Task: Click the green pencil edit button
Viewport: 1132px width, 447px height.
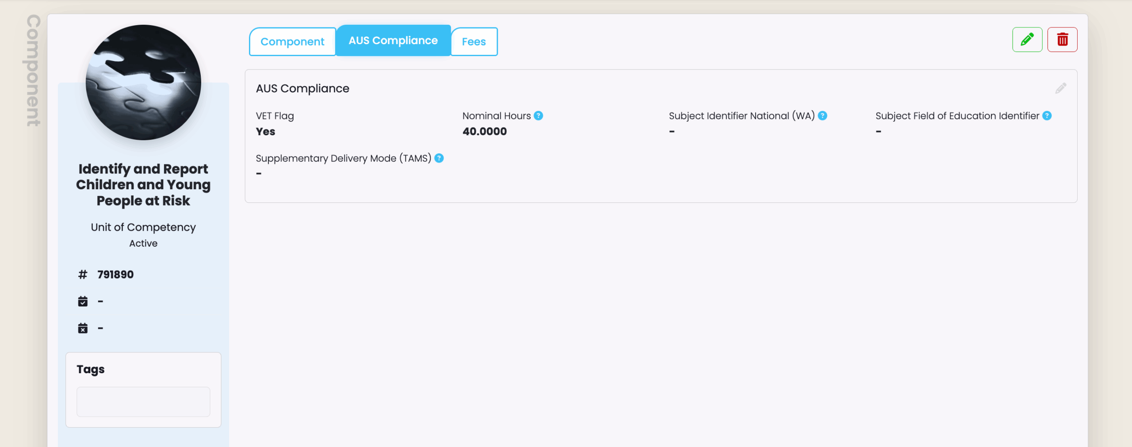Action: 1027,40
